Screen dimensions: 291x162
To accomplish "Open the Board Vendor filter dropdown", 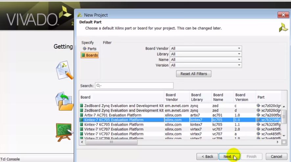I will pos(206,48).
